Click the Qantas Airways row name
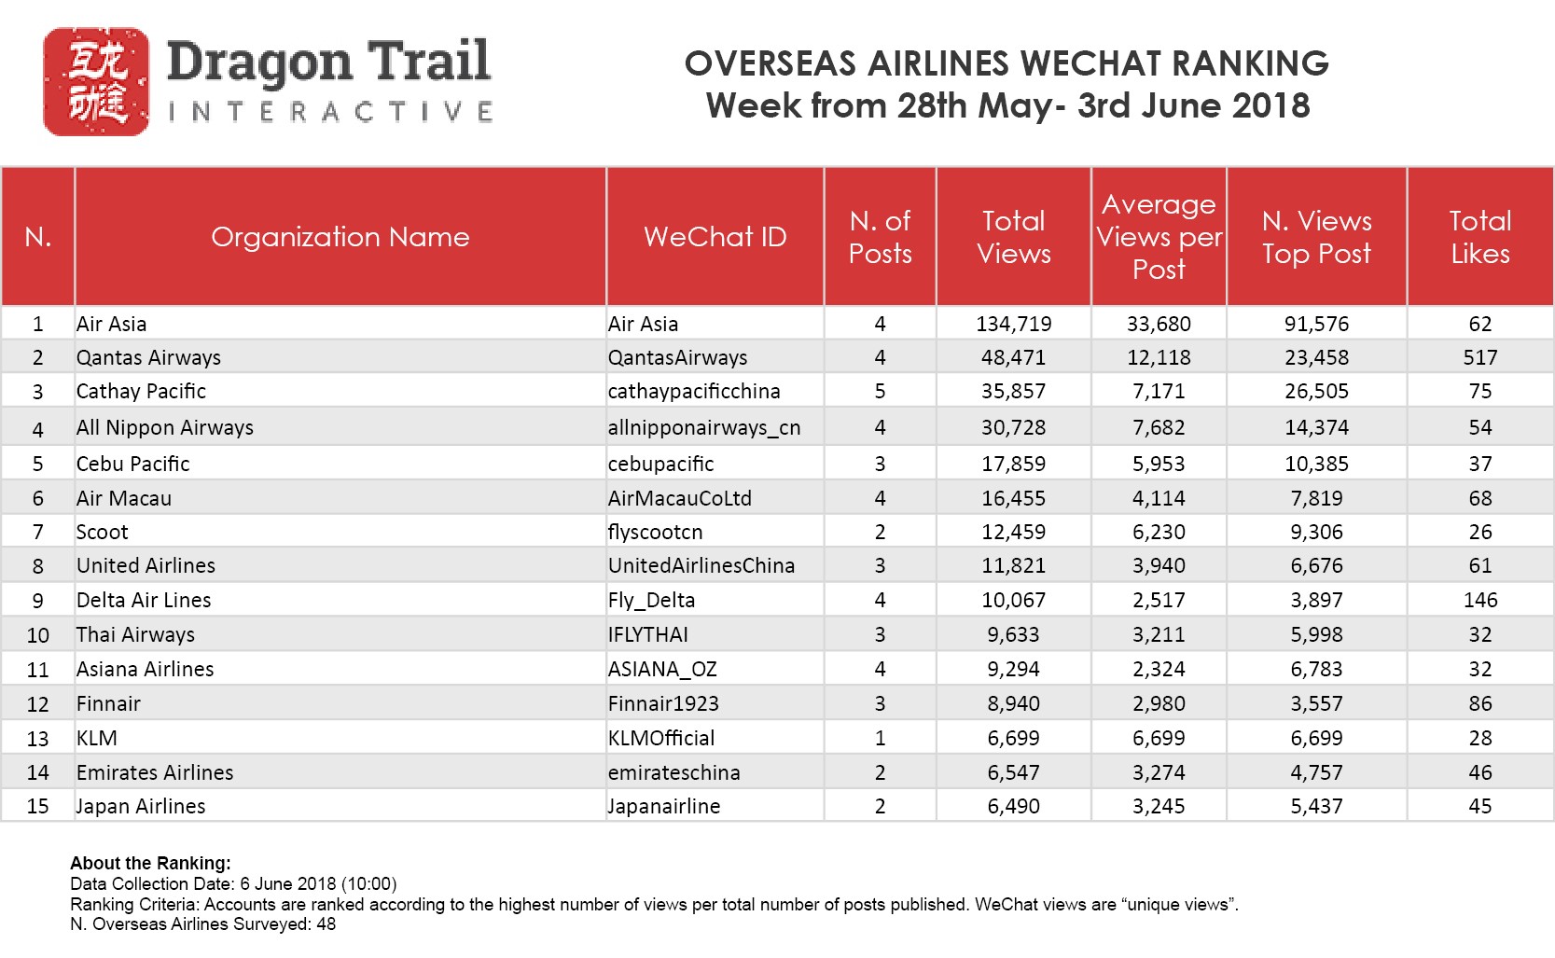The width and height of the screenshot is (1555, 958). pyautogui.click(x=149, y=357)
